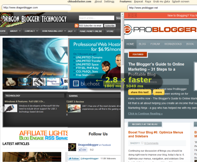The width and height of the screenshot is (197, 162).
Task: Open the FORUM tab on ProBlogger
Action: 155,44
